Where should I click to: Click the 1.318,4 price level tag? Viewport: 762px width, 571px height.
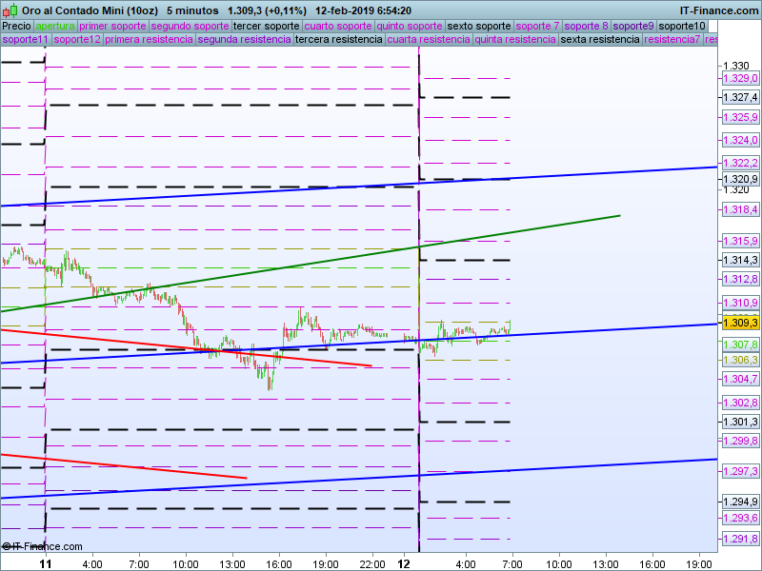pyautogui.click(x=740, y=209)
